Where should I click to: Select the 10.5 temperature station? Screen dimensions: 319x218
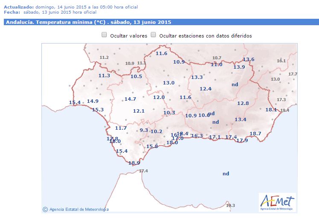[x=136, y=76]
